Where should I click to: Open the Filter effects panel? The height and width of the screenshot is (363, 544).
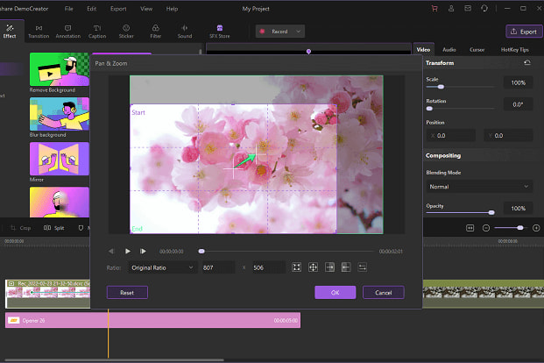pos(155,32)
